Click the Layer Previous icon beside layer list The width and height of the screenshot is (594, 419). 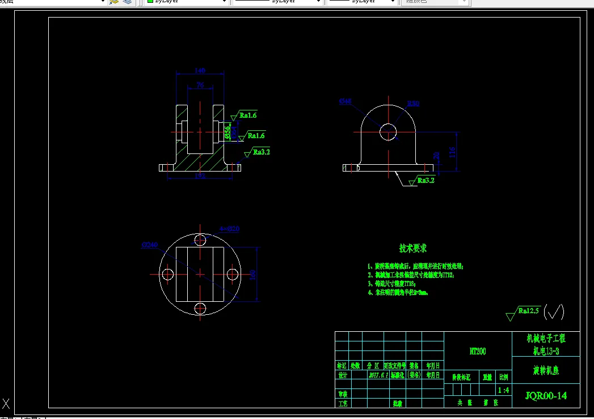114,2
